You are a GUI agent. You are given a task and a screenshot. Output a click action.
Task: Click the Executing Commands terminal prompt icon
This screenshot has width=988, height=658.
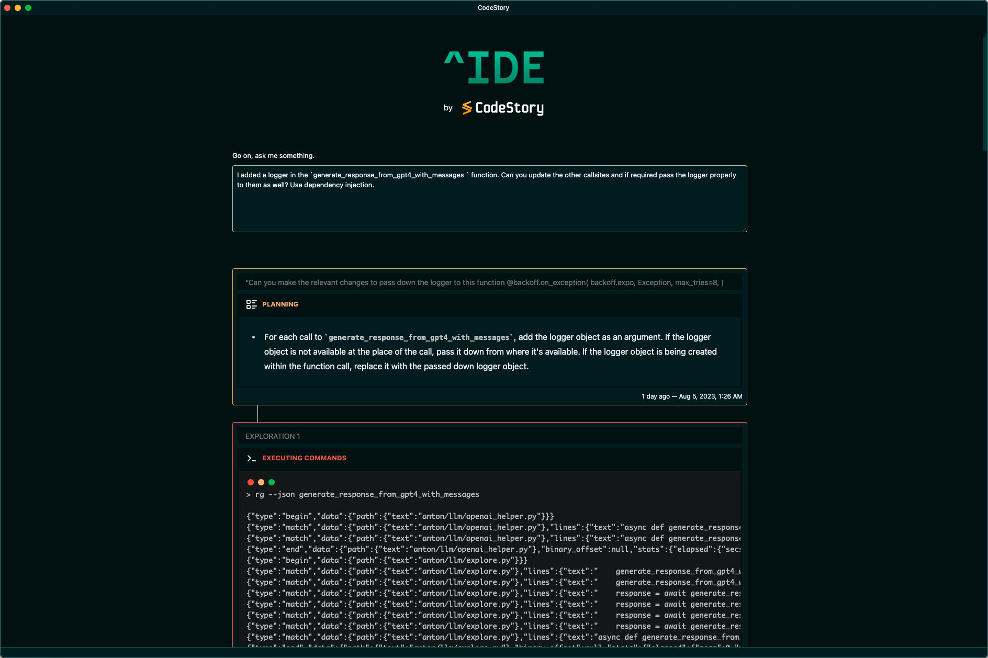click(x=251, y=458)
